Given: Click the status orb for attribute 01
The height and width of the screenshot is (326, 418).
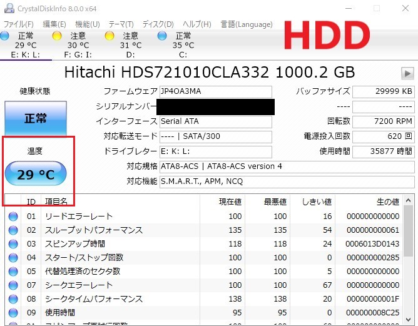Looking at the screenshot, I should click(x=13, y=216).
